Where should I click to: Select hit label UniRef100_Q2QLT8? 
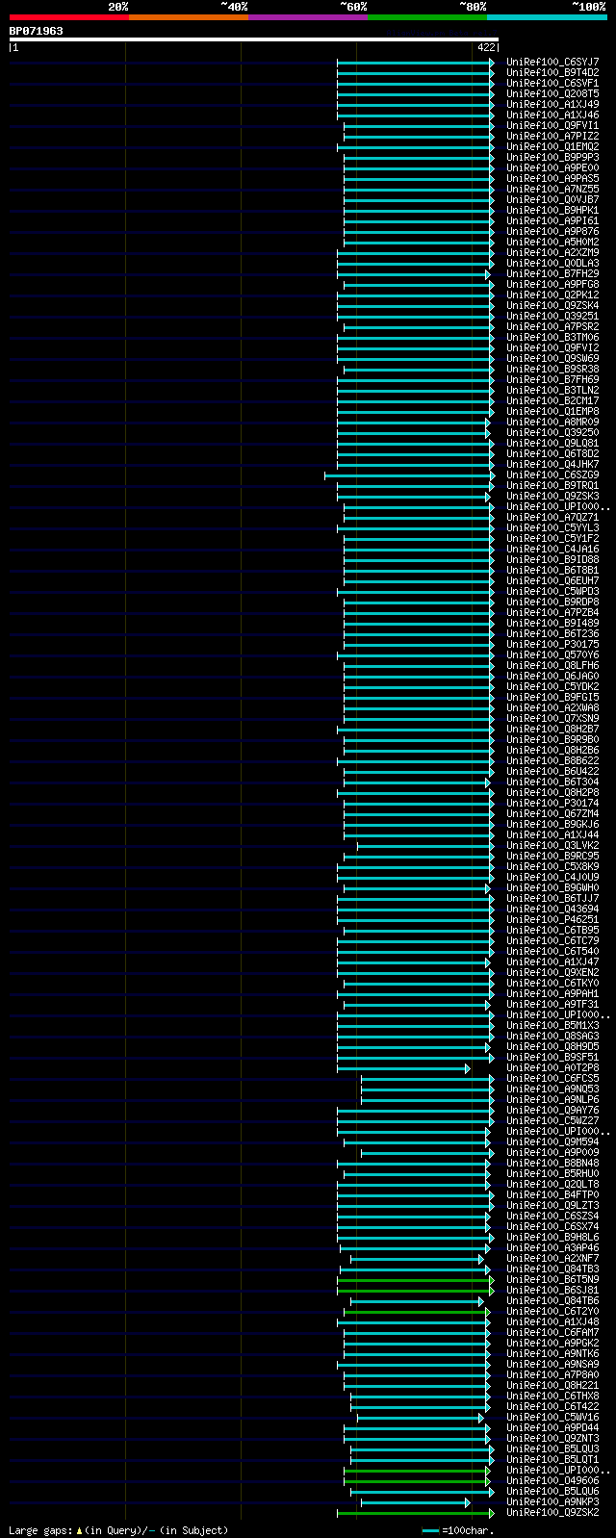[552, 1184]
